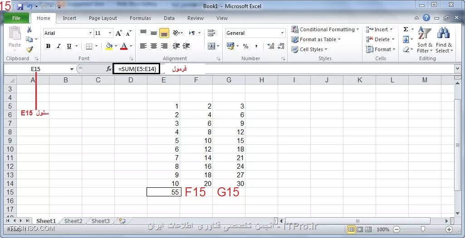Click zoom in plus button
465x238 pixels.
click(449, 229)
